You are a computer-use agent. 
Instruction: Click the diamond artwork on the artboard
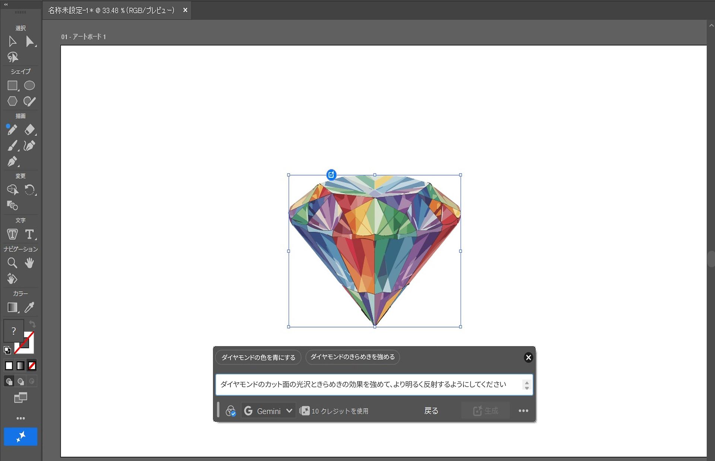click(x=375, y=251)
